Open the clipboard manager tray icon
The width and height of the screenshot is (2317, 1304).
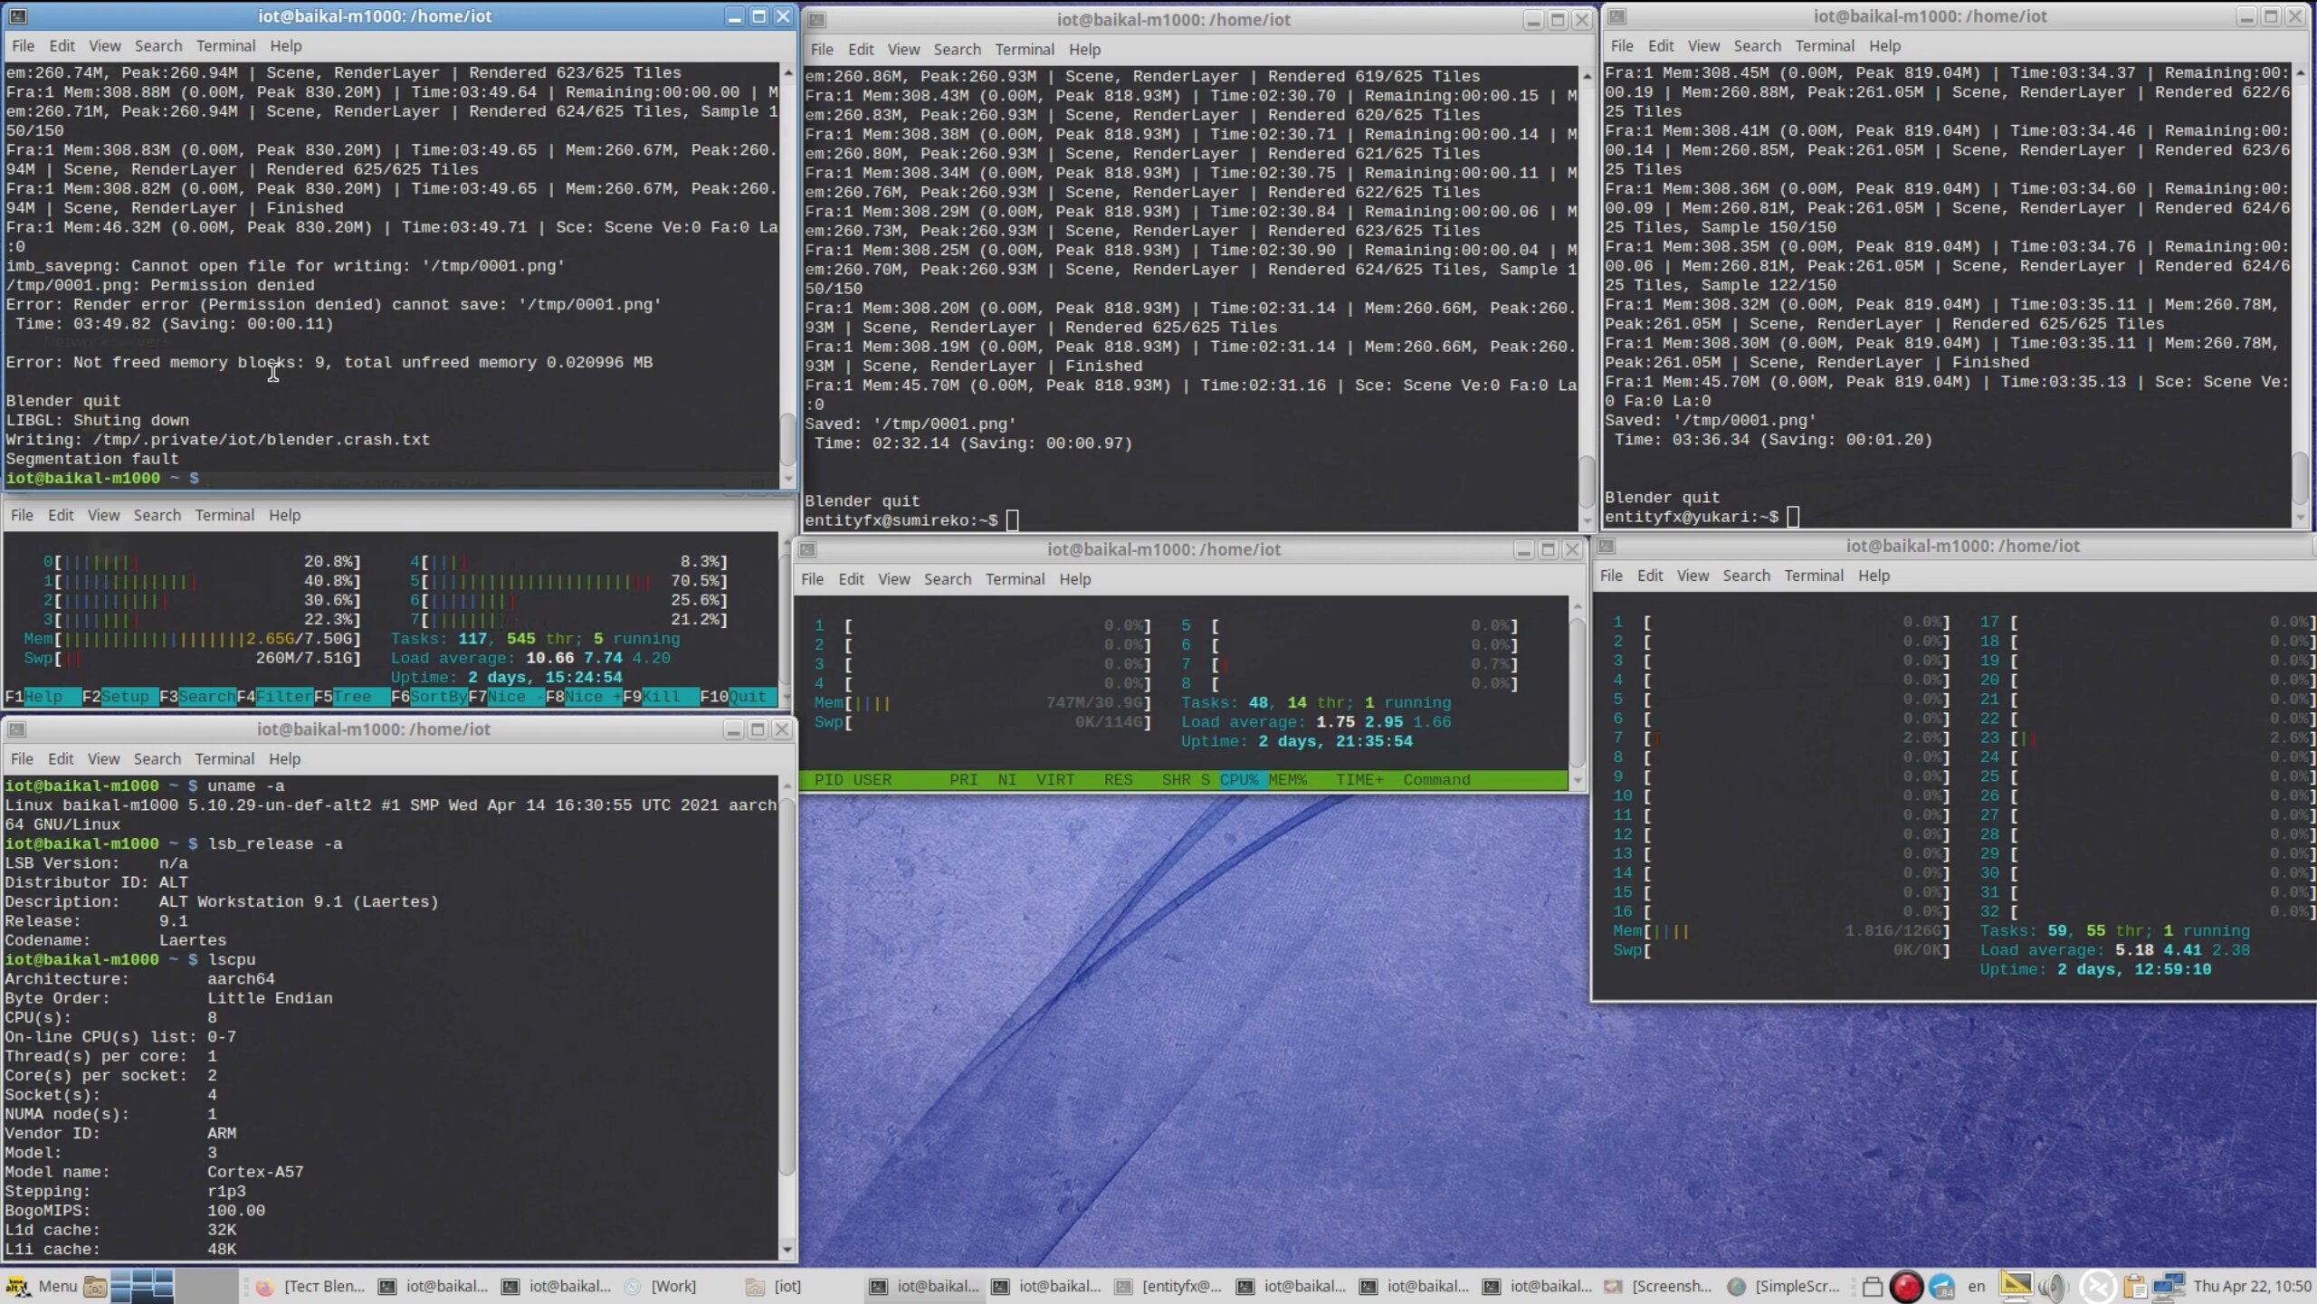[2134, 1286]
